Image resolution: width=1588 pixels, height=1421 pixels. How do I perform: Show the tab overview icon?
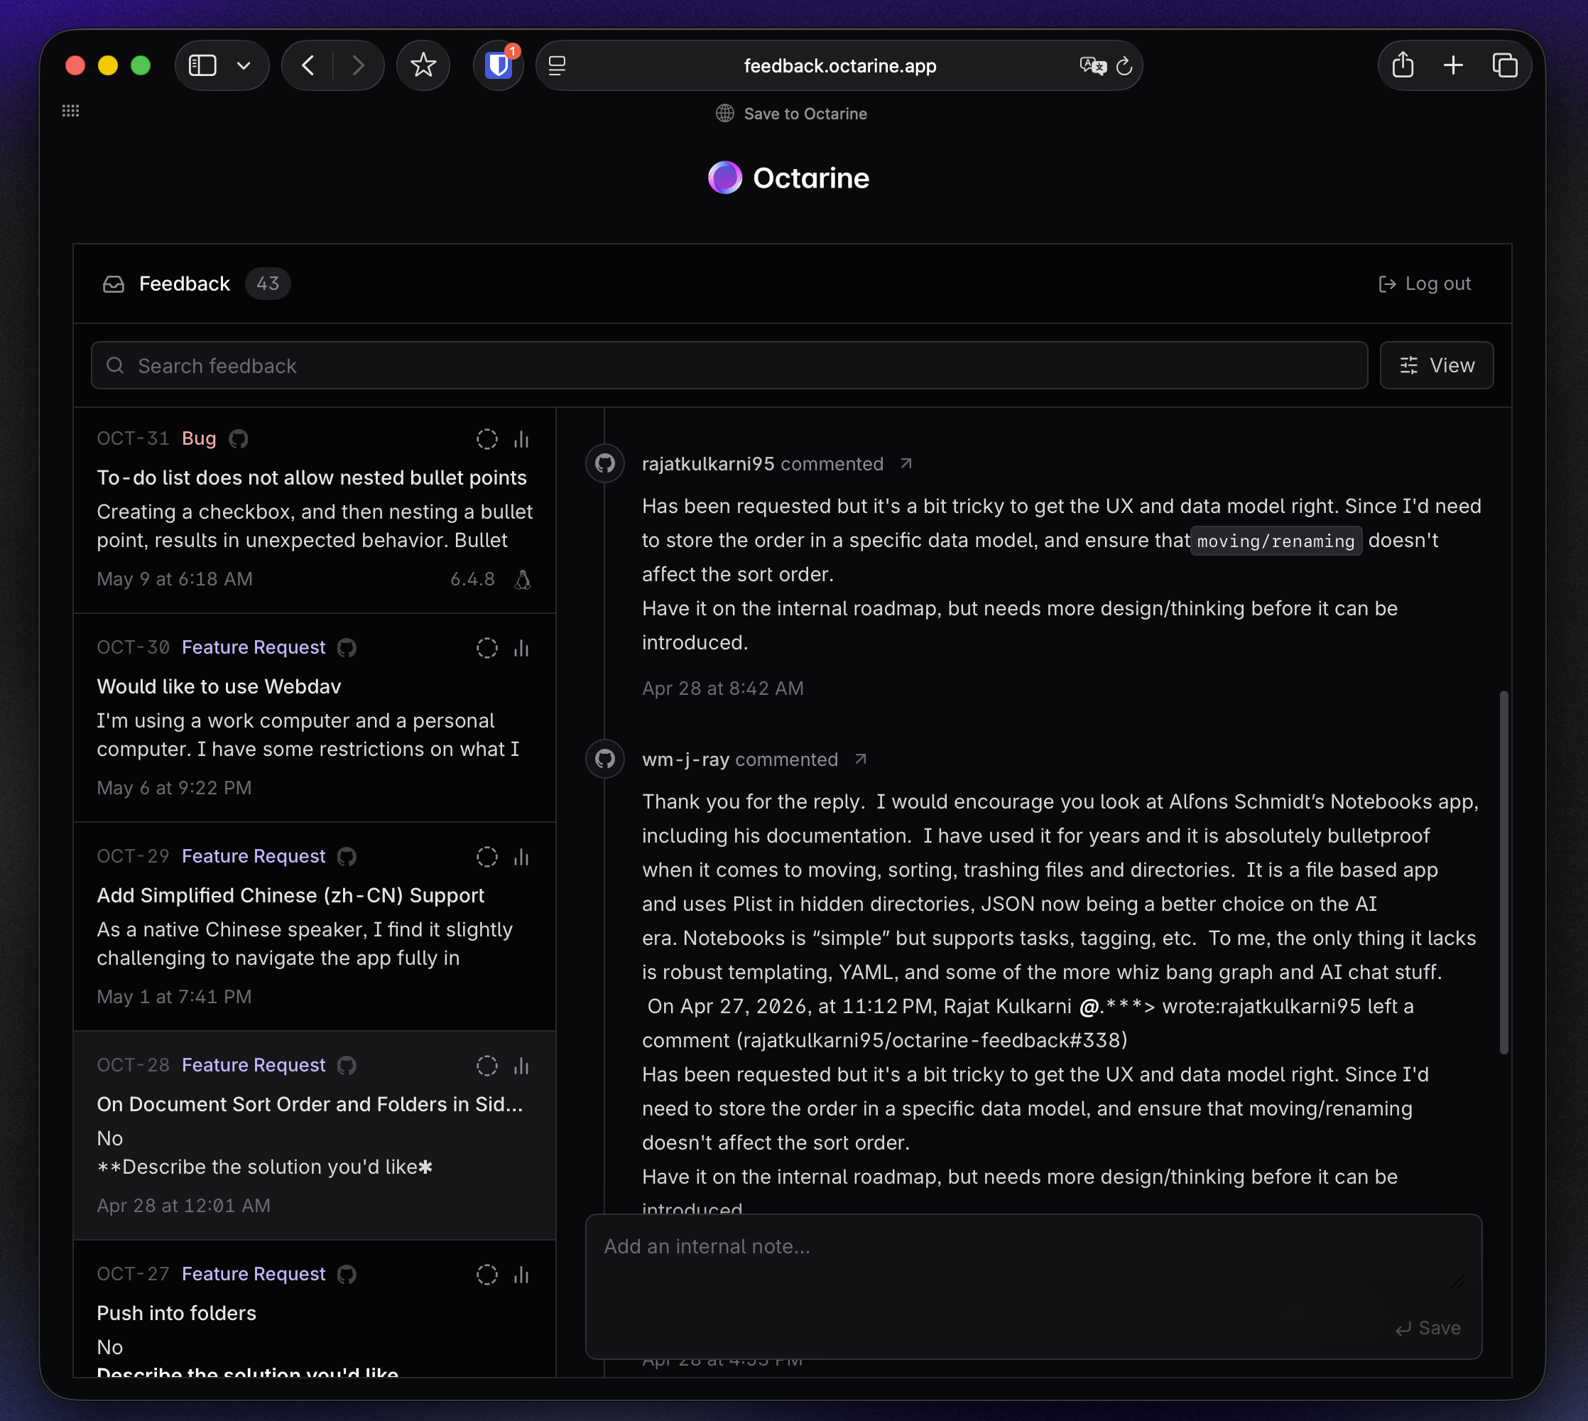[1506, 65]
